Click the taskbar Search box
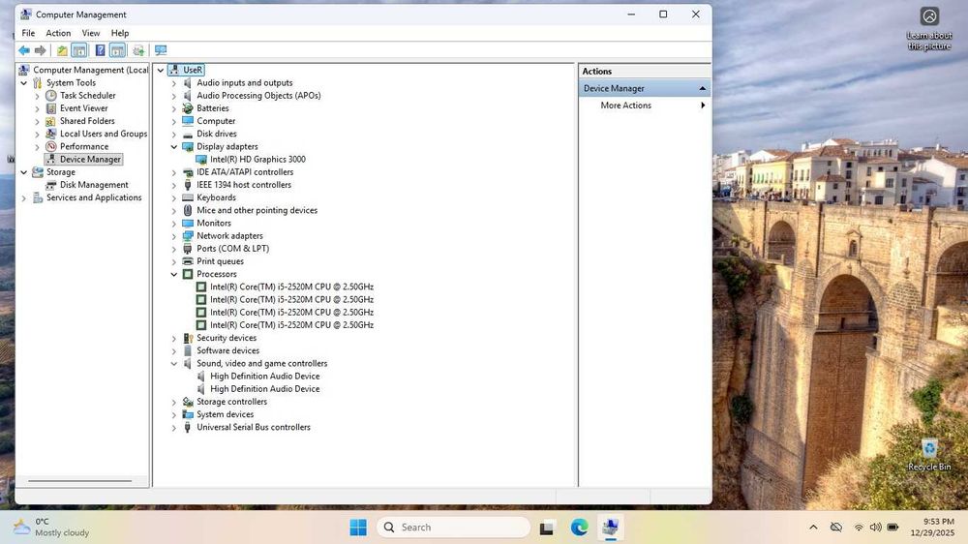The image size is (968, 544). click(453, 528)
